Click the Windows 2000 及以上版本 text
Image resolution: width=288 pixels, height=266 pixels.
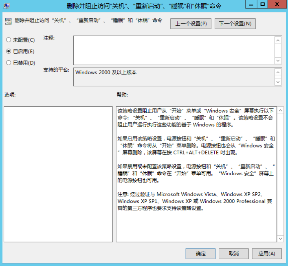coord(106,72)
